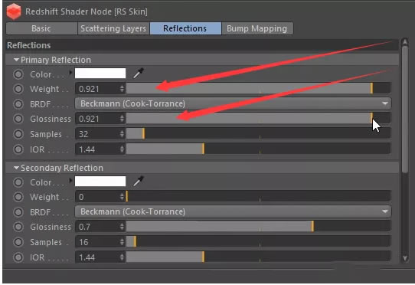
Task: Toggle Primary Reflection Color animation dot
Action: (18, 74)
